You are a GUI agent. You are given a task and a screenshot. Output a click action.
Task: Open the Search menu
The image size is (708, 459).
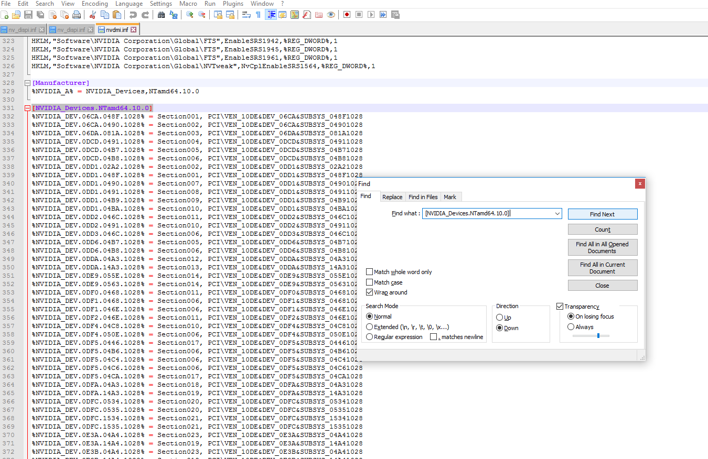pyautogui.click(x=45, y=4)
